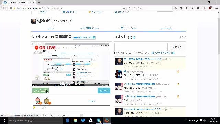Screen dimensions: 220x124
Task: Open the サポーター (247) tab
Action: pos(128,28)
